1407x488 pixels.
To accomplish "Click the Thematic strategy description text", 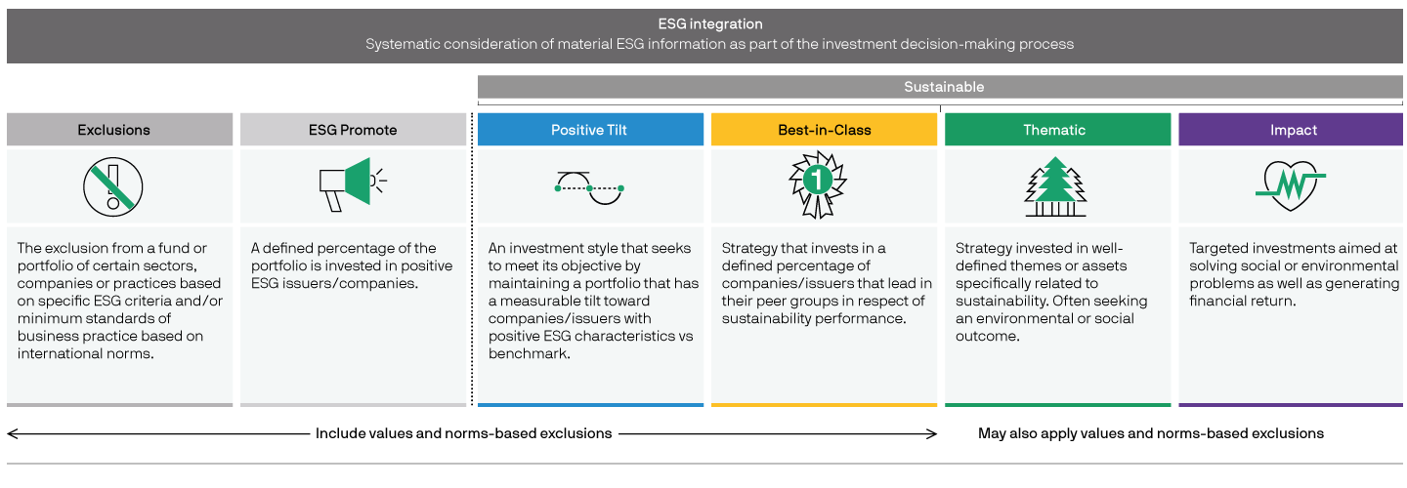I will coord(1051,292).
